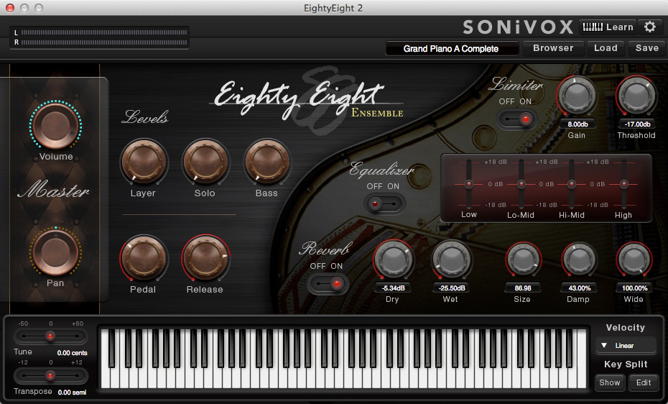Screen dimensions: 668x404
Task: Click the Transpose slider handle
Action: (50, 376)
